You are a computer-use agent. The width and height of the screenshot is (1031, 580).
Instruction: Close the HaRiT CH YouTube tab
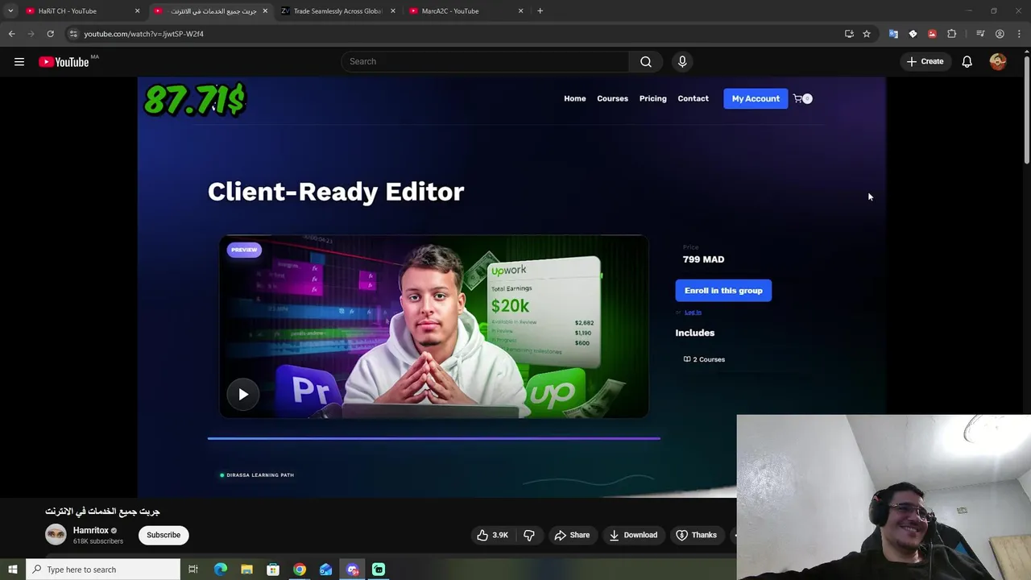[137, 11]
